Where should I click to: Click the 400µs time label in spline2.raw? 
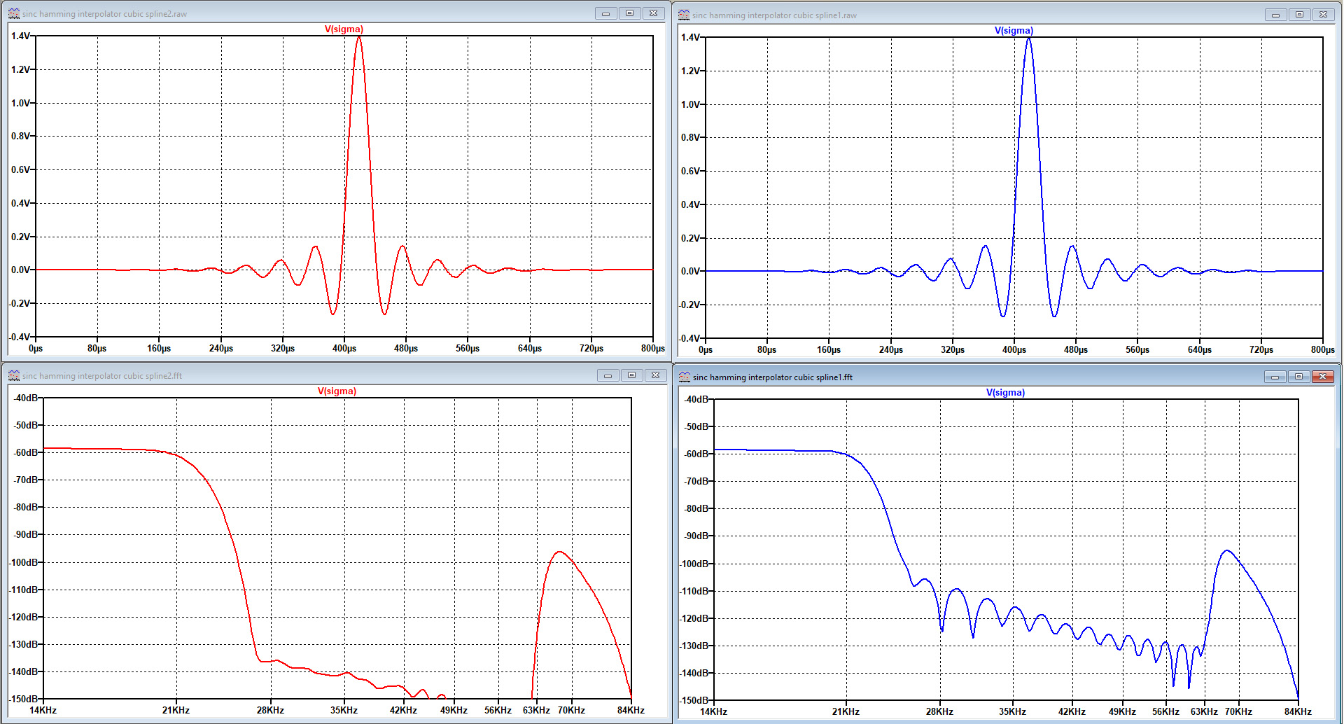344,348
